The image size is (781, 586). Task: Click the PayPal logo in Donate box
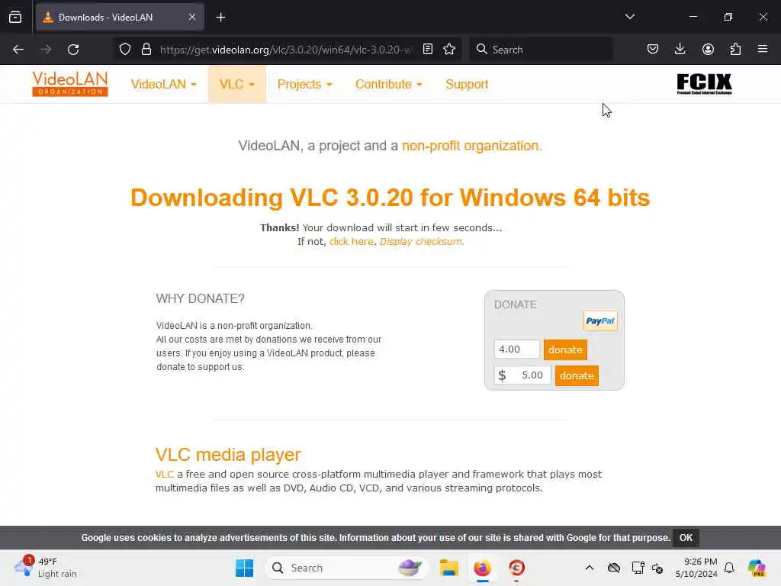point(600,321)
